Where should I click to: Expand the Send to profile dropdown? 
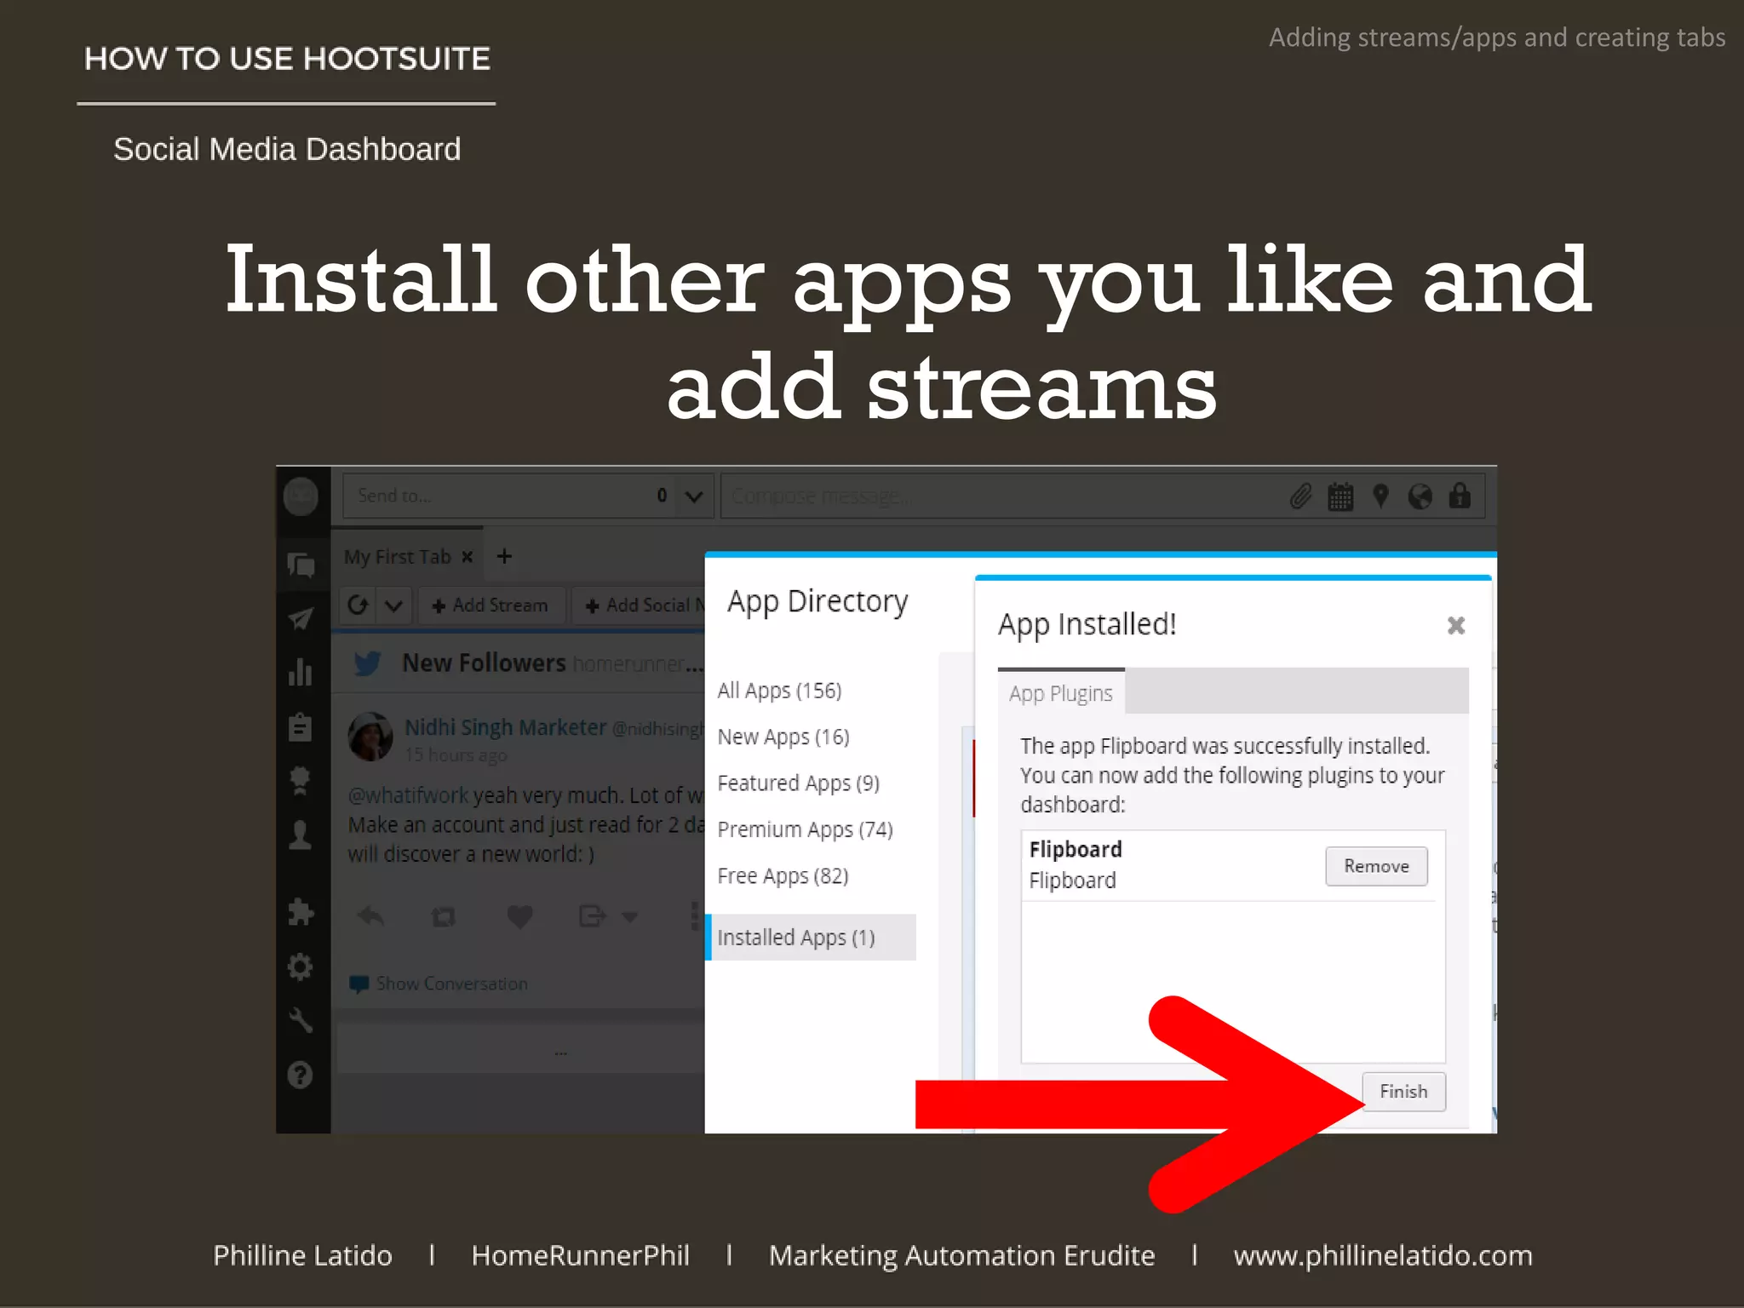coord(694,496)
